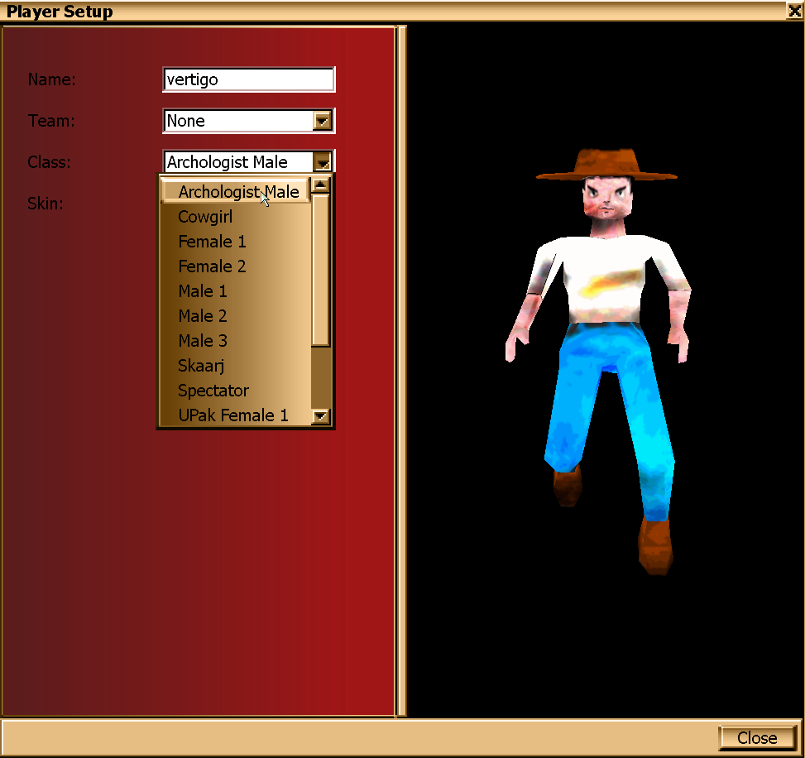Pick Female 1 class option
Image resolution: width=805 pixels, height=758 pixels.
point(236,242)
